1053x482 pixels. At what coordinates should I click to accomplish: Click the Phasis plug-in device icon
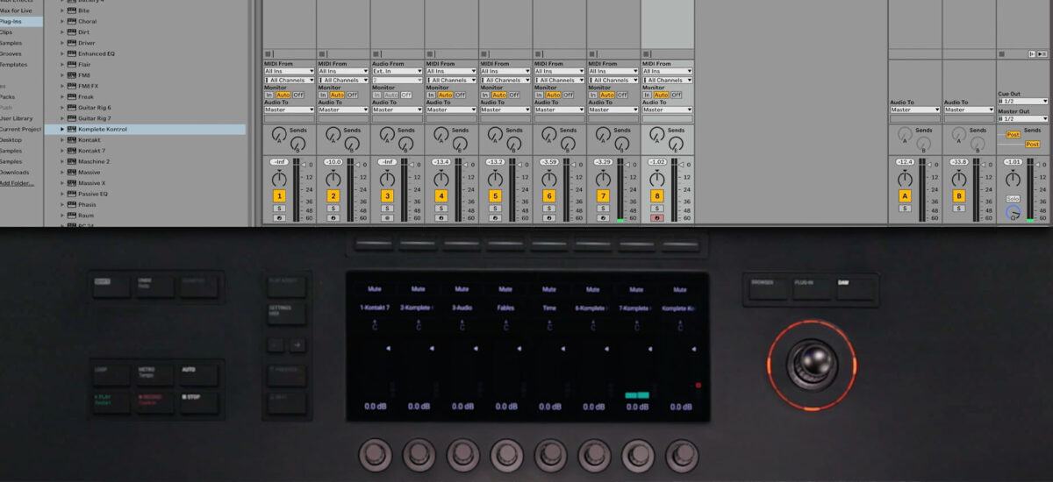coord(72,204)
